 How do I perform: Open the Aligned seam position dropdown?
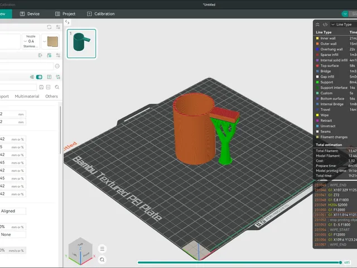(x=13, y=211)
